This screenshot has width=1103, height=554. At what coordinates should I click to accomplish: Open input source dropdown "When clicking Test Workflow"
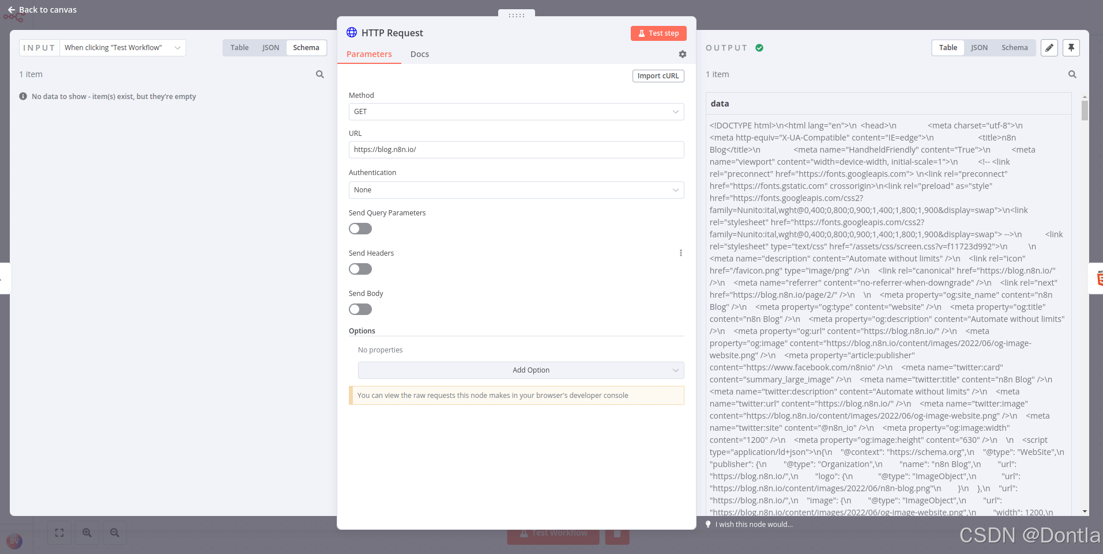123,48
